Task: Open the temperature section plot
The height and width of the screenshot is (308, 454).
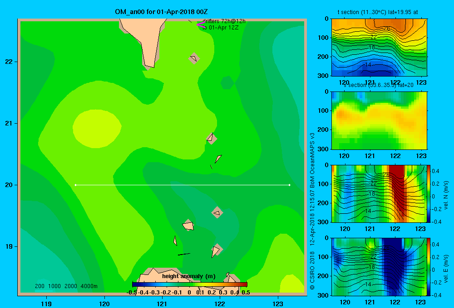Action: tap(379, 48)
